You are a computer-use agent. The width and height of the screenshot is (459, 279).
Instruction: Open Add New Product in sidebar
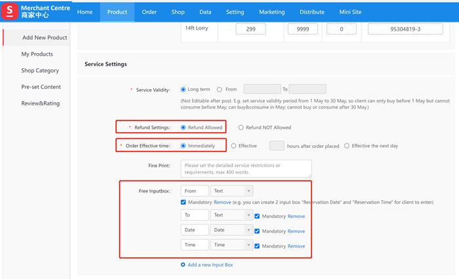(x=37, y=37)
